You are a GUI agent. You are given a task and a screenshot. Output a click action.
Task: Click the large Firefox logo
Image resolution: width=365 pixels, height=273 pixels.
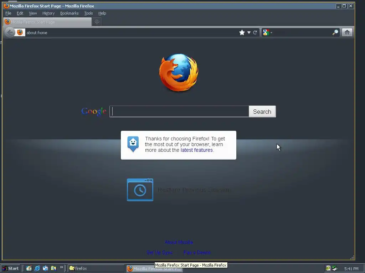click(179, 73)
